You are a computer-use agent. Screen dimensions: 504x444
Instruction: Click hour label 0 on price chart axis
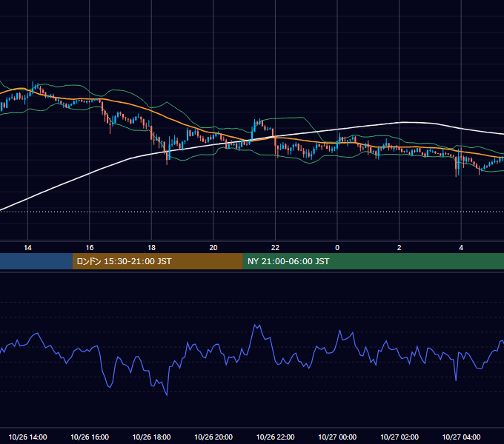(x=337, y=248)
